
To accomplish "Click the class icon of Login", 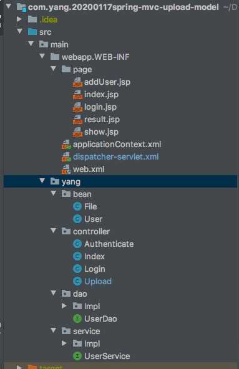I will coord(77,269).
